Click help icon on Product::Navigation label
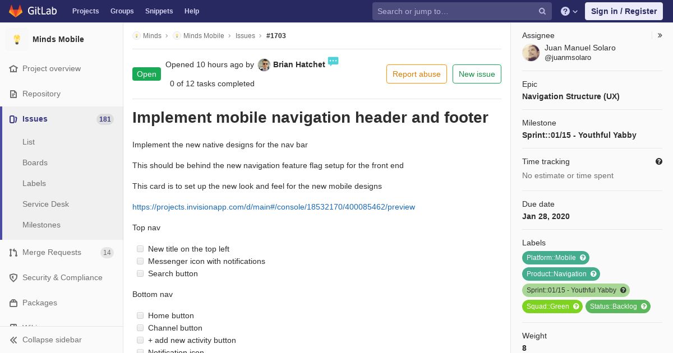Screen dimensions: 673x353 click(x=593, y=274)
